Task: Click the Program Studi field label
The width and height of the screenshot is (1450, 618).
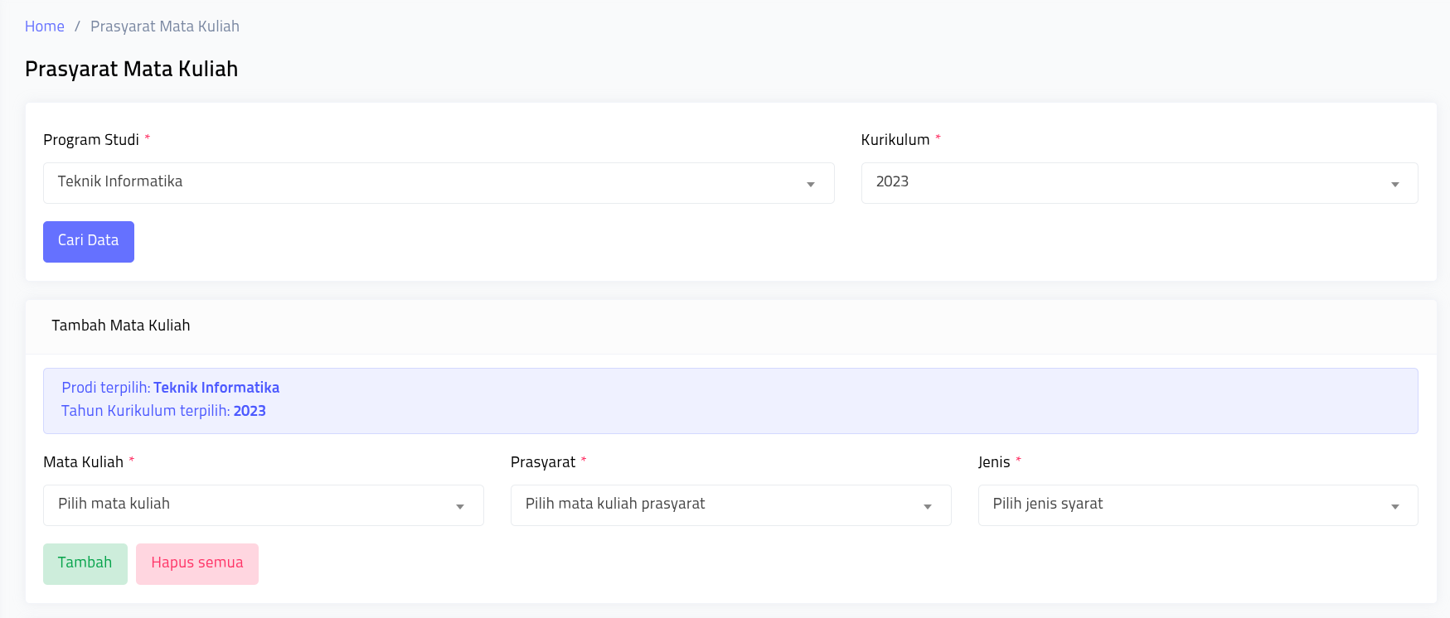Action: pyautogui.click(x=91, y=140)
